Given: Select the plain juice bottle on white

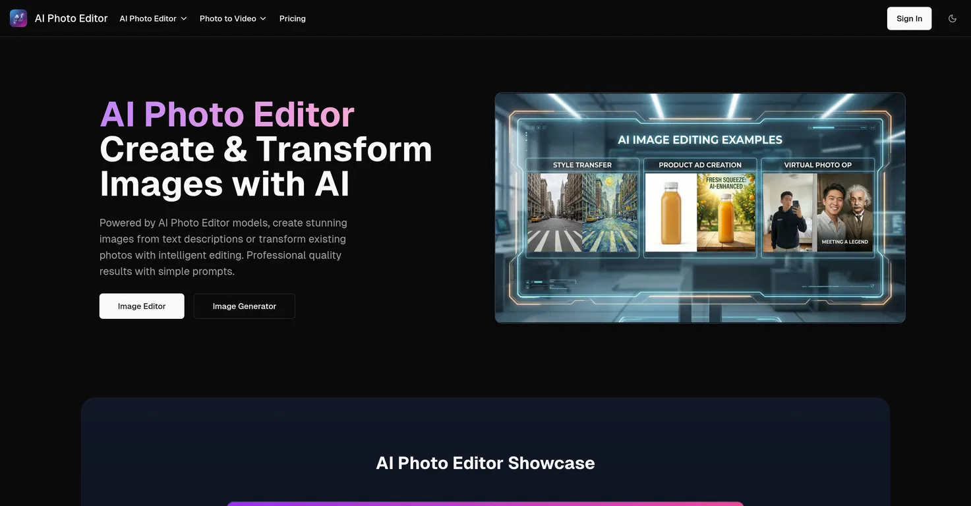Looking at the screenshot, I should click(x=670, y=212).
